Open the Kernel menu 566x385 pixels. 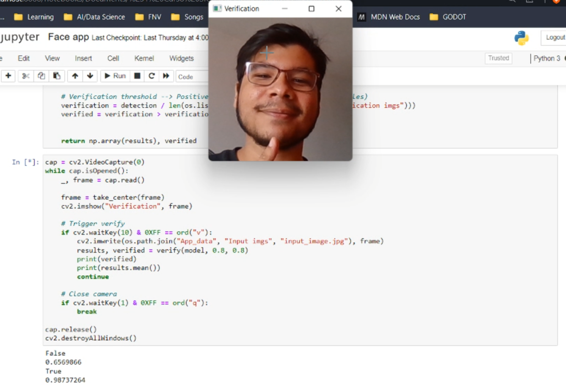point(144,58)
